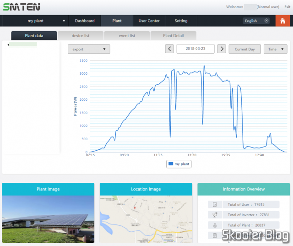
Task: Click the (Normal user) label
Action: click(x=268, y=7)
